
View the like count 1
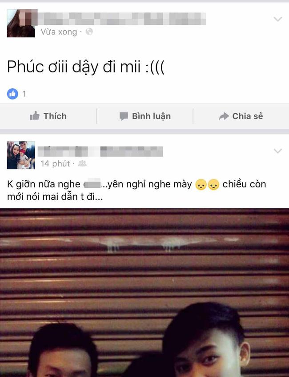tap(24, 94)
